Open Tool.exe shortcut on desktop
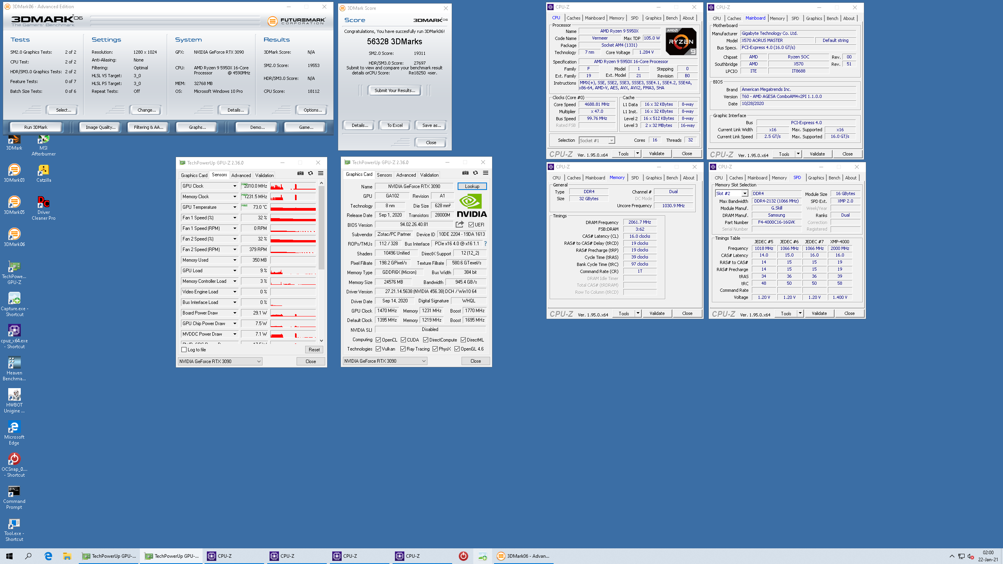 pos(14,529)
